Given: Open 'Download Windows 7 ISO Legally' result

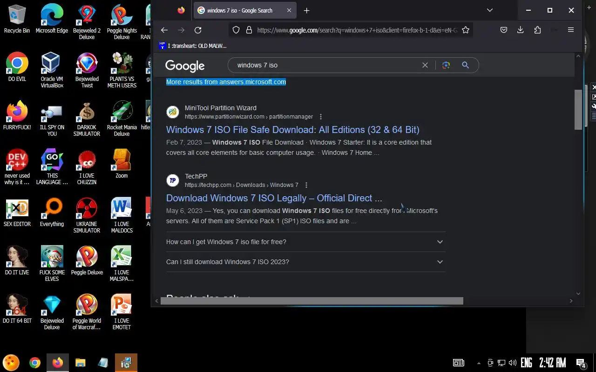Looking at the screenshot, I should [274, 198].
